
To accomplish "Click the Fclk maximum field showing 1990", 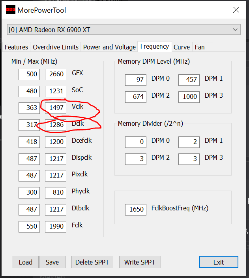I will 56,227.
